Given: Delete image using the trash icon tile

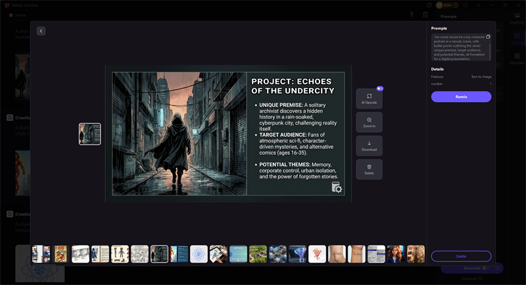Looking at the screenshot, I should (x=369, y=169).
